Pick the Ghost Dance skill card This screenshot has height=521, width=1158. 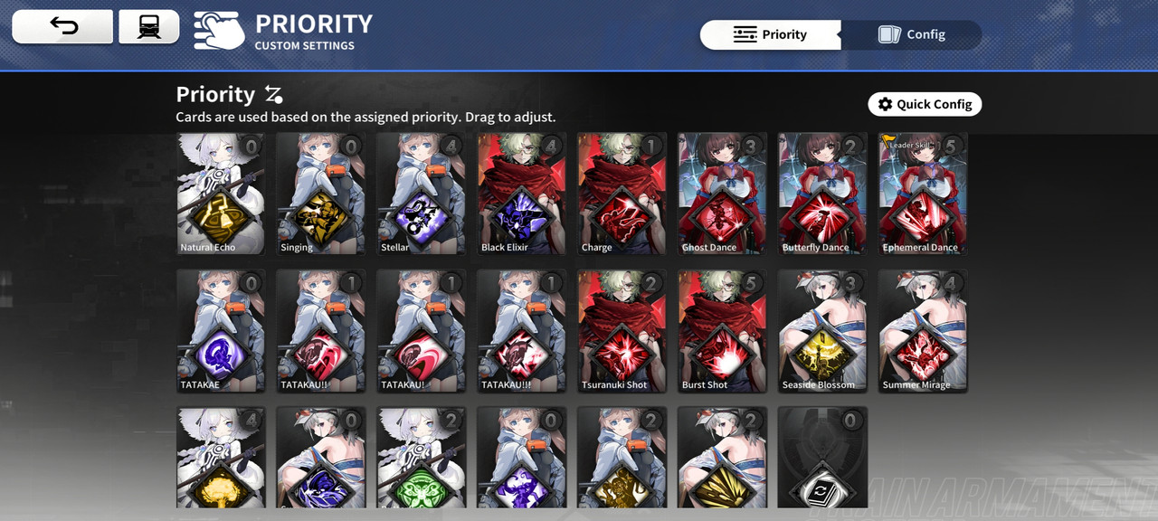pyautogui.click(x=722, y=194)
